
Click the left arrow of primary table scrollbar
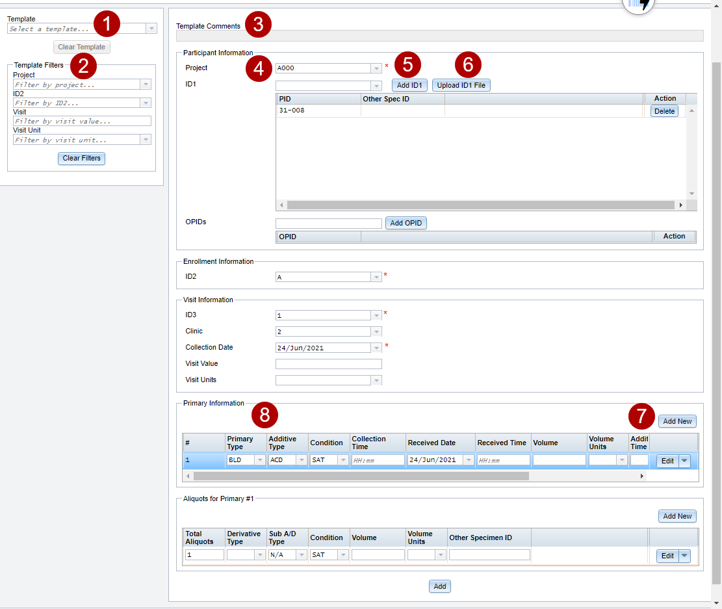point(188,476)
